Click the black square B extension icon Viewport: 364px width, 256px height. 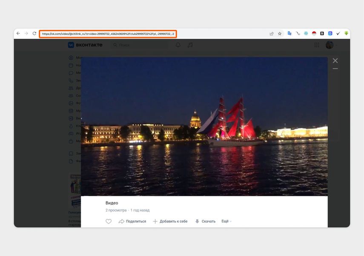(322, 34)
